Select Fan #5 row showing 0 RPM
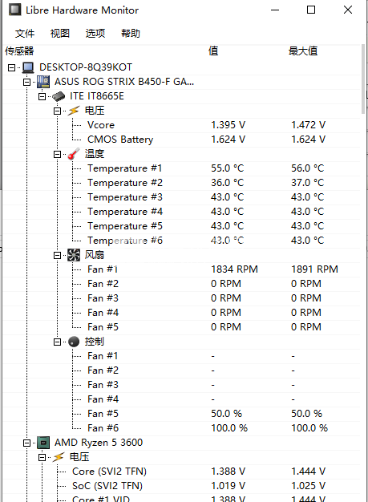Viewport: 368px width, 502px height. (182, 327)
